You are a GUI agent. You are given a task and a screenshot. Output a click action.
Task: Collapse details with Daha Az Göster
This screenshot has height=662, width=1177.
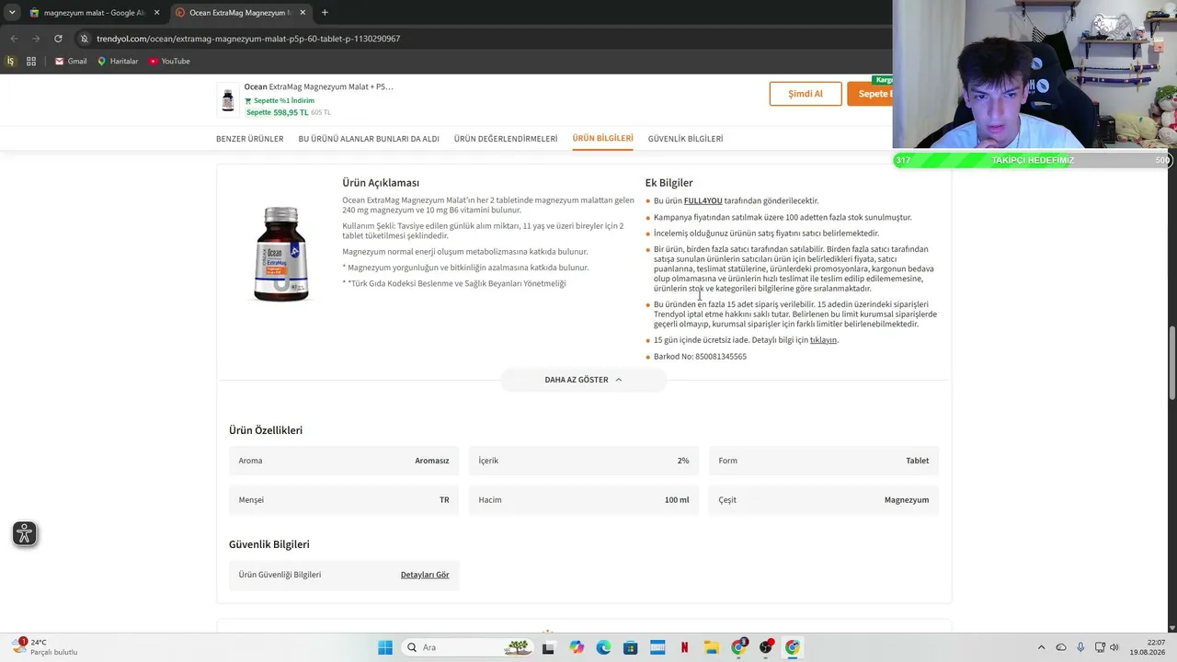point(583,380)
